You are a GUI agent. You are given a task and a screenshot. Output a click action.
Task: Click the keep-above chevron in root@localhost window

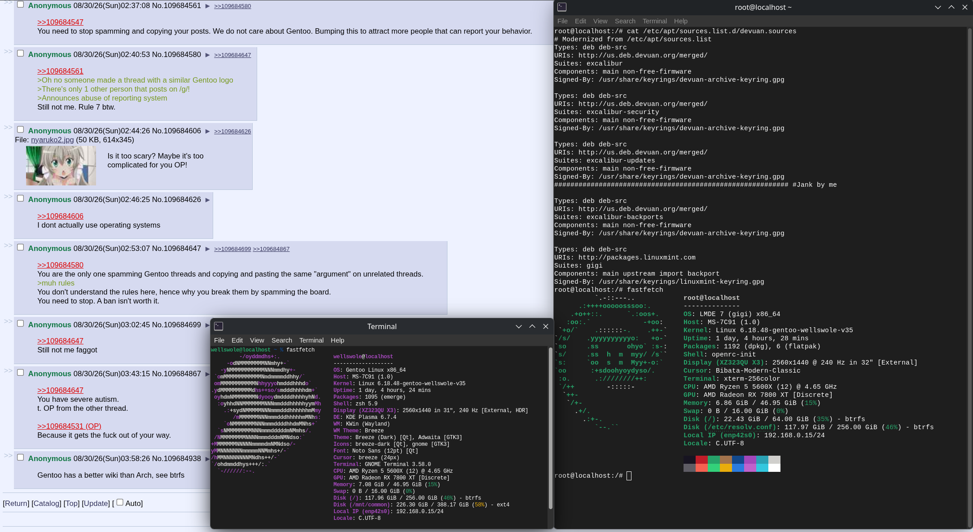tap(951, 7)
